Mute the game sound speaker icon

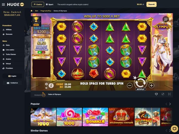[46, 88]
